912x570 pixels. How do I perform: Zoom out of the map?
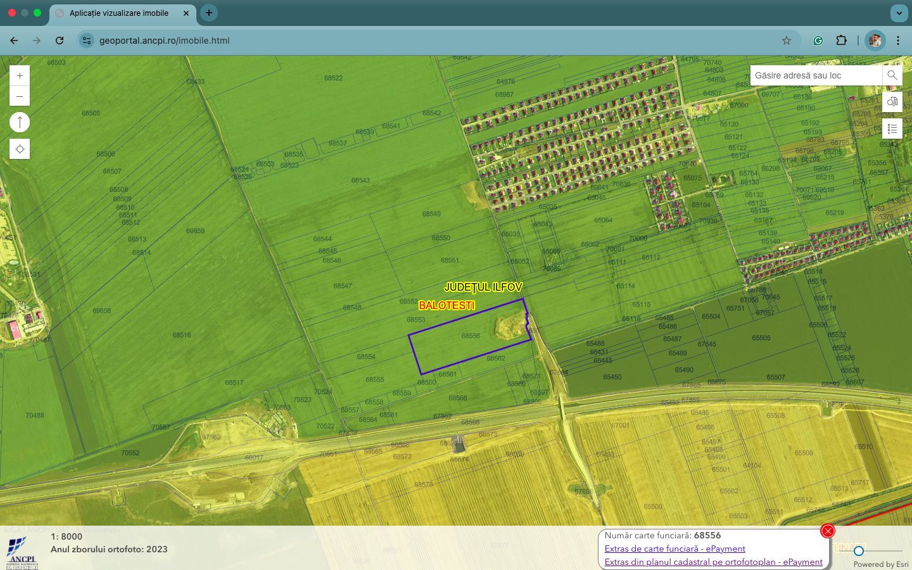point(20,96)
